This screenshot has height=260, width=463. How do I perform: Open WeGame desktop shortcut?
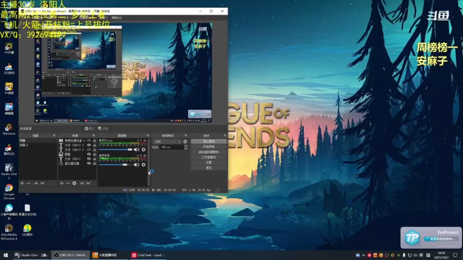(9, 129)
